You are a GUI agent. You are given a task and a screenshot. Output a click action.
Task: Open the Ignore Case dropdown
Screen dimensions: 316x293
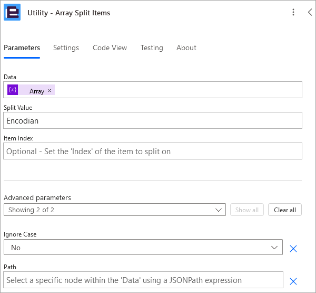pyautogui.click(x=143, y=247)
